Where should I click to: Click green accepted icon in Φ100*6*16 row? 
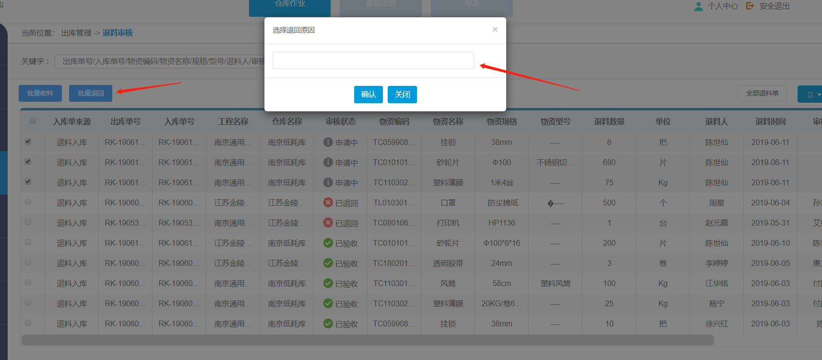point(328,243)
